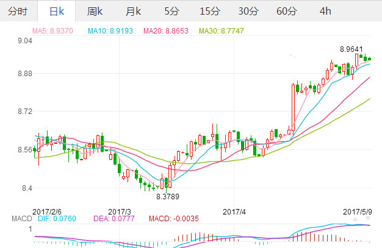Click the MA10: 8.9193 legend label
382x248 pixels.
pyautogui.click(x=110, y=31)
